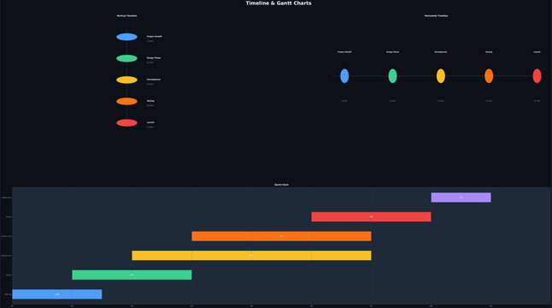Select the green Design Phase dot on horizontal timeline

(392, 76)
